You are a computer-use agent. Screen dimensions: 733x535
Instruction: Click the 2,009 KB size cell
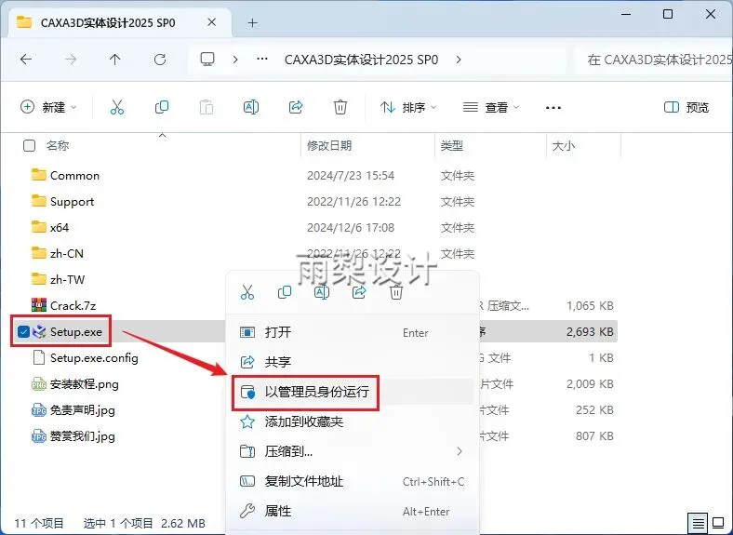590,384
